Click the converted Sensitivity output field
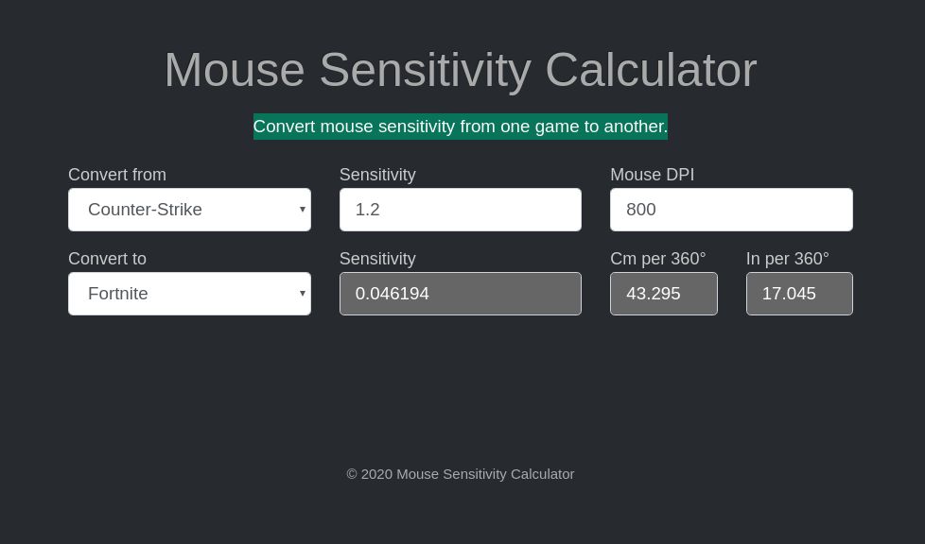Viewport: 925px width, 544px height. 461,293
